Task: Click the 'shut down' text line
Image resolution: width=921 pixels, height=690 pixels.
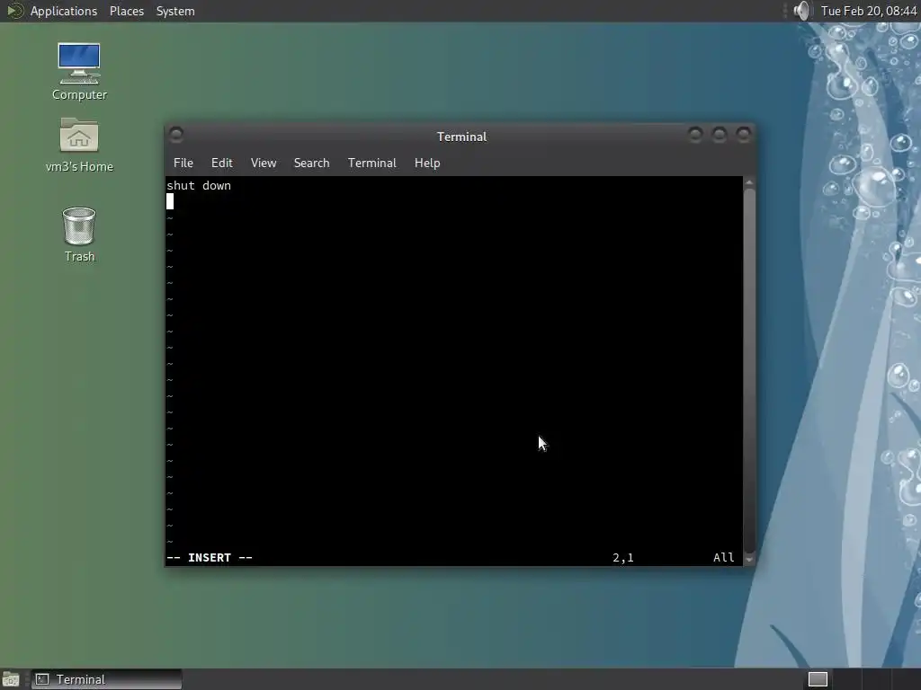Action: [x=199, y=185]
